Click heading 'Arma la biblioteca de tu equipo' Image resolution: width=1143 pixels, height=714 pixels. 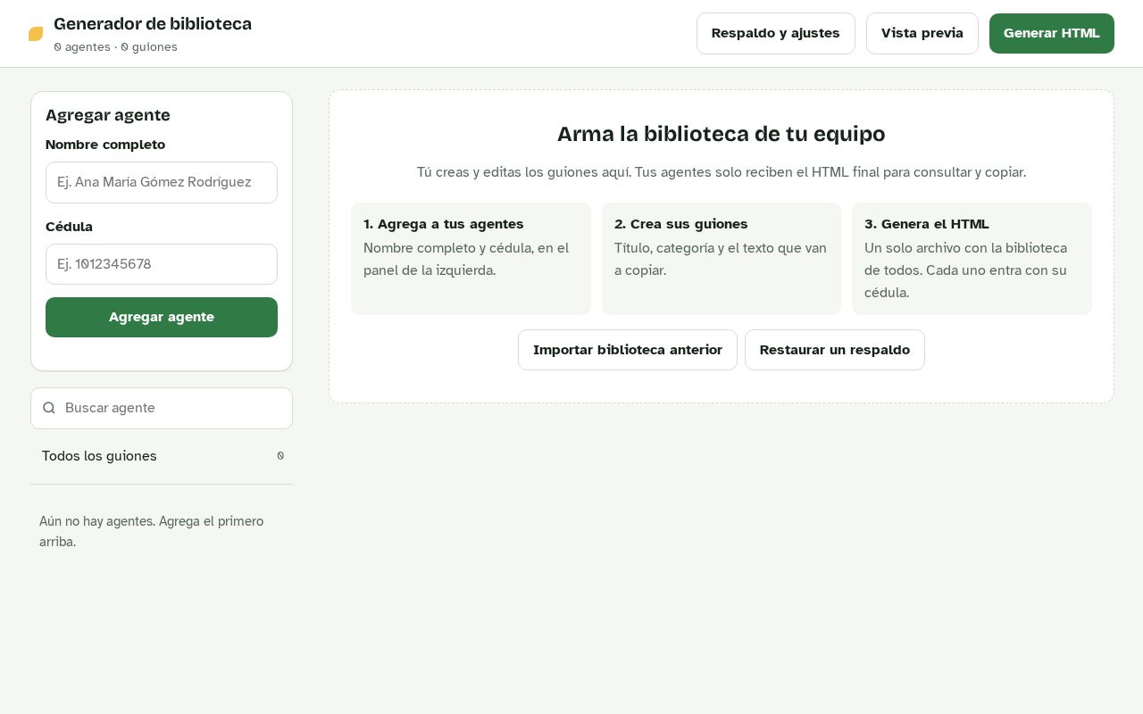[722, 134]
